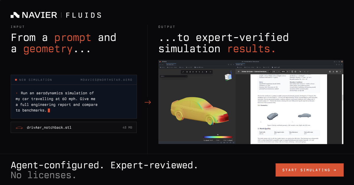Click the side view DrivAer geometry figure
The width and height of the screenshot is (354, 185).
pyautogui.click(x=304, y=115)
